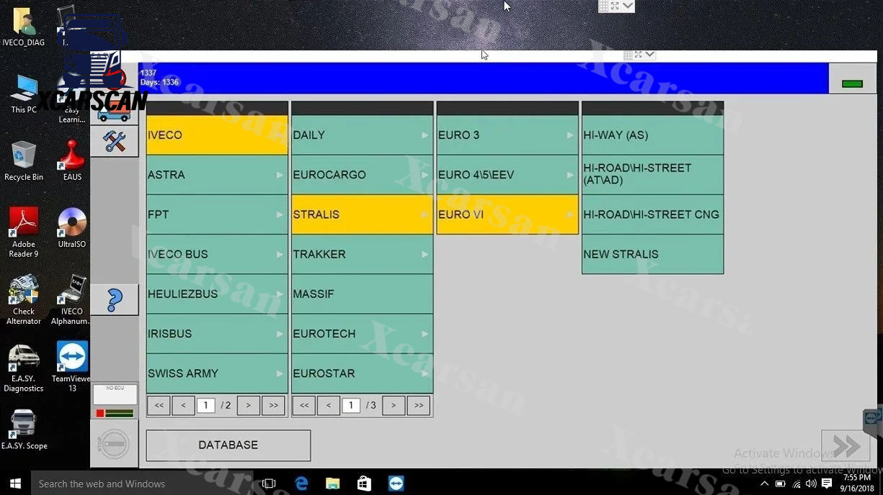Choose HI-WAY (AS) variant
This screenshot has height=495, width=883.
(652, 135)
